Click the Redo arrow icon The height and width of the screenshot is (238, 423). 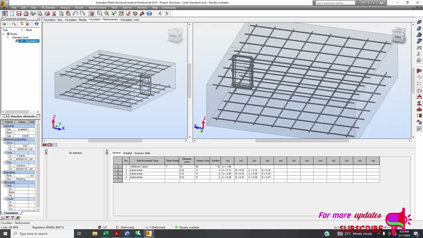pos(82,14)
